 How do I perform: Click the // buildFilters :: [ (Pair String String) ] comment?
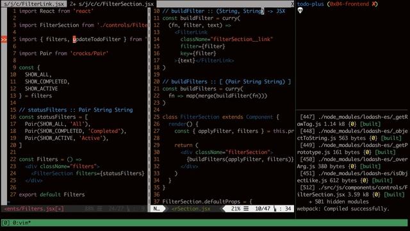point(227,81)
